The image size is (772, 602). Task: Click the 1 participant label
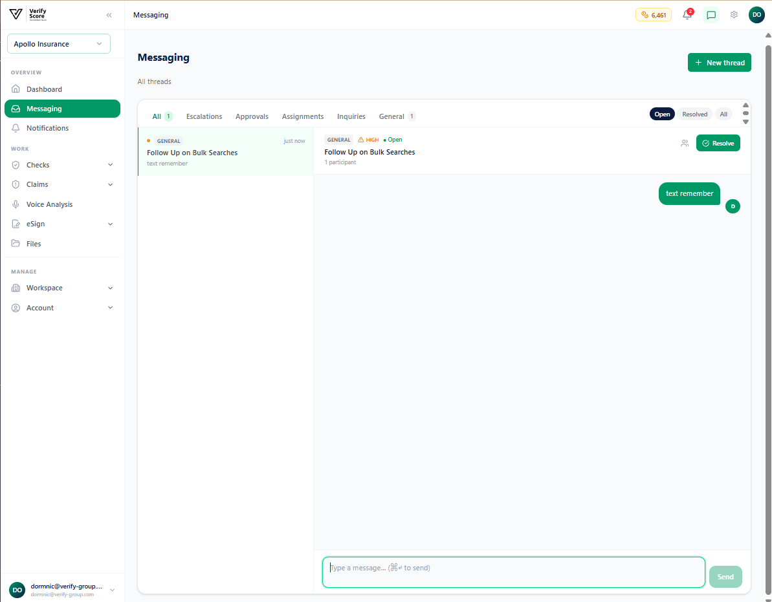click(x=340, y=162)
